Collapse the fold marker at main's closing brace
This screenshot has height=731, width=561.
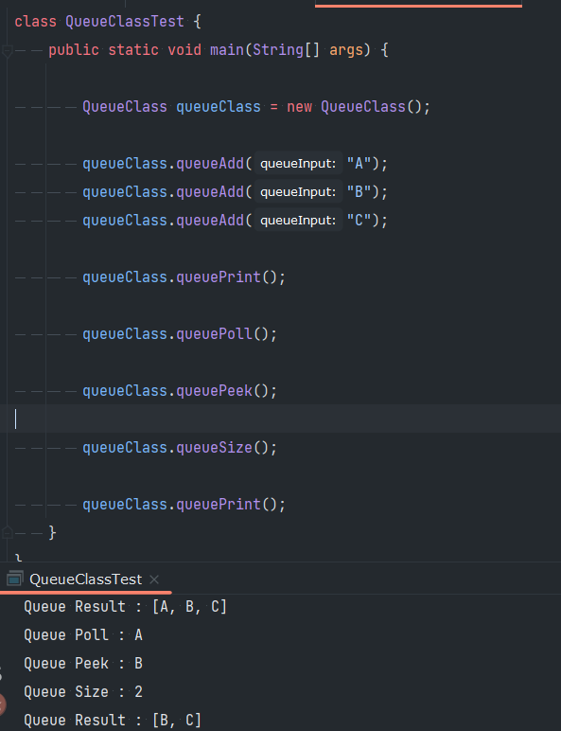pyautogui.click(x=7, y=532)
